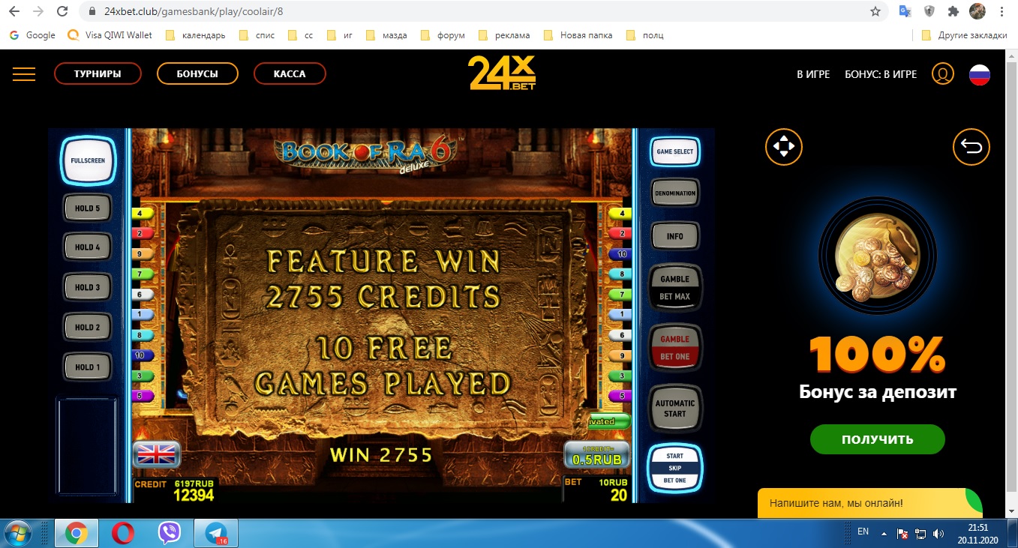Click the browser forward arrow

[38, 11]
